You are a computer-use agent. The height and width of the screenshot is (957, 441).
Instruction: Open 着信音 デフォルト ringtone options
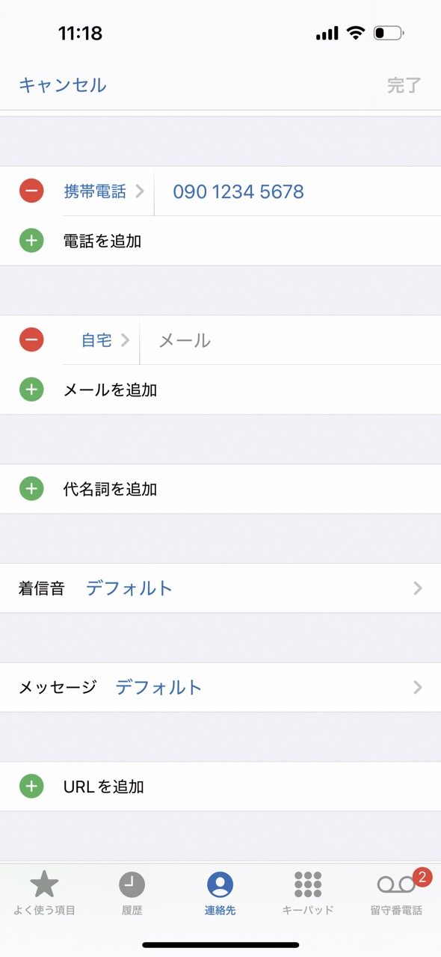click(x=220, y=588)
